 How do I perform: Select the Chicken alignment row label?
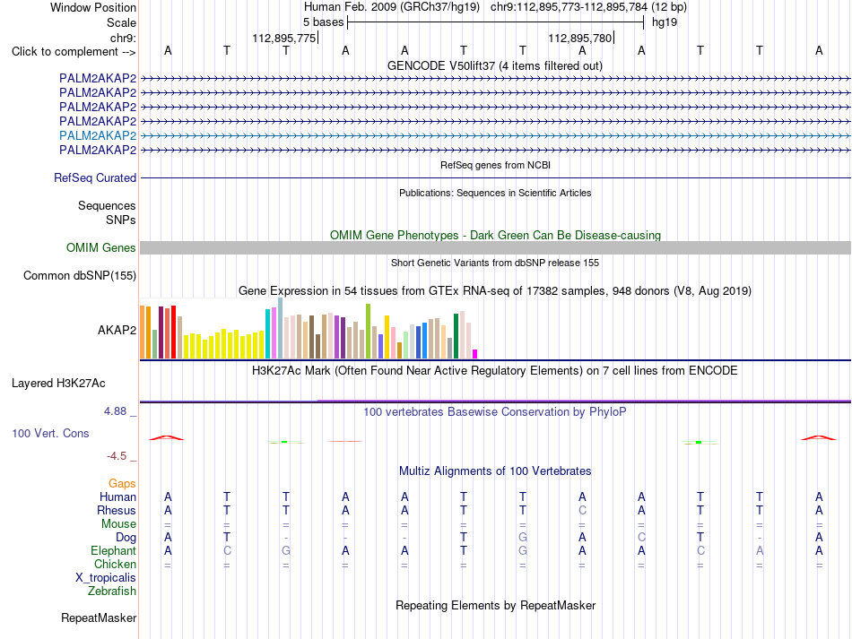(x=115, y=564)
